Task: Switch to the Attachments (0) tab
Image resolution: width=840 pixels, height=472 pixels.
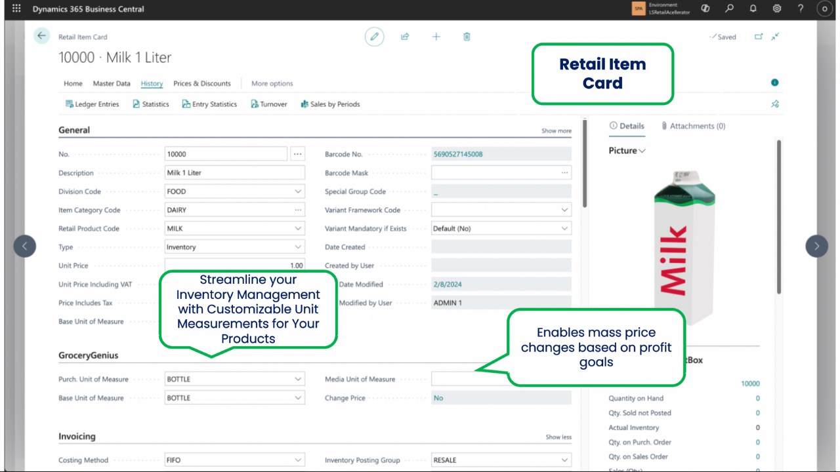Action: (x=693, y=126)
